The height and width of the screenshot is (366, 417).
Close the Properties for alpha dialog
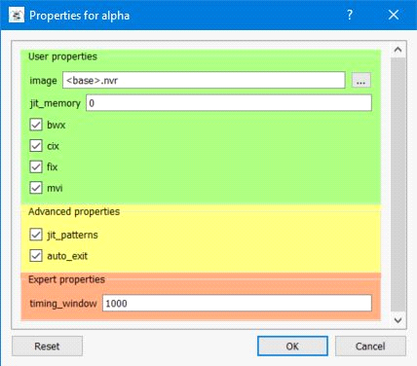pyautogui.click(x=394, y=15)
